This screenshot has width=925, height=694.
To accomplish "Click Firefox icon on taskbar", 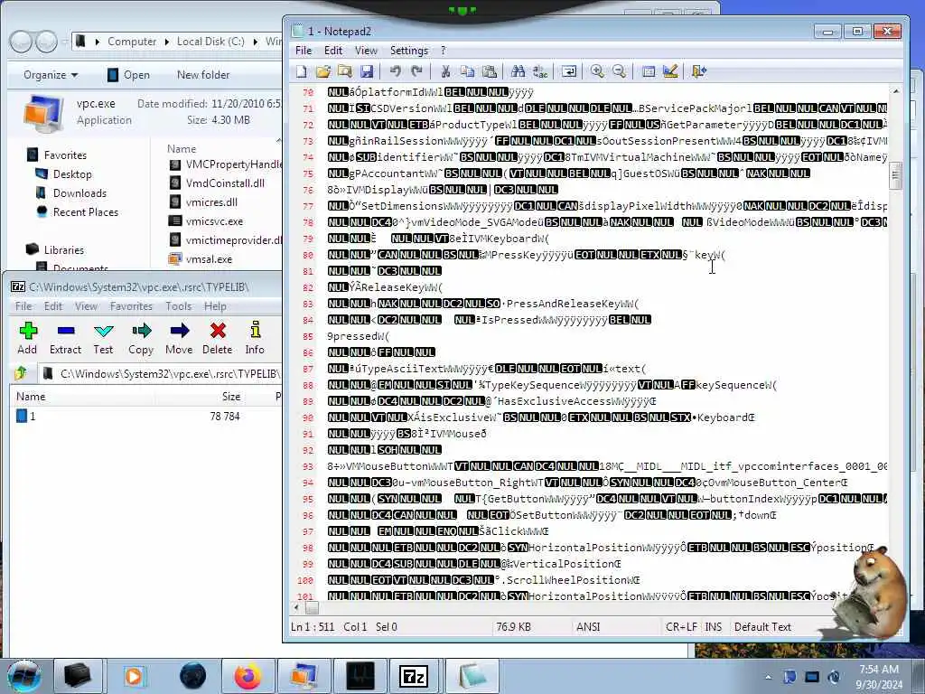I will (x=248, y=676).
